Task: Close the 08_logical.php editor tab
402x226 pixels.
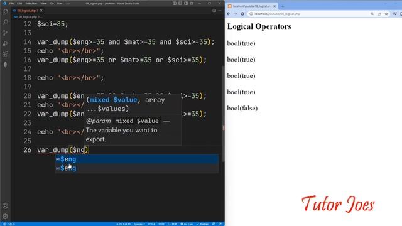Action: (41, 11)
